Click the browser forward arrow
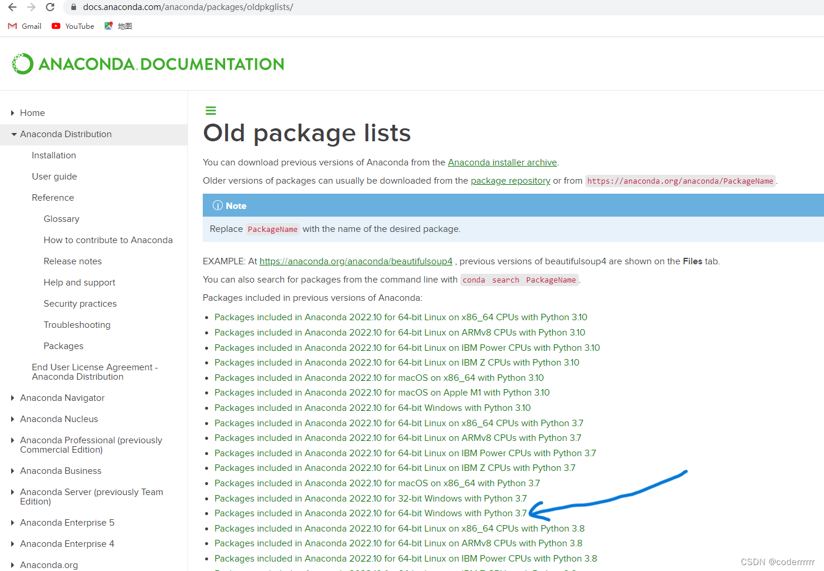Image resolution: width=824 pixels, height=571 pixels. pyautogui.click(x=31, y=7)
